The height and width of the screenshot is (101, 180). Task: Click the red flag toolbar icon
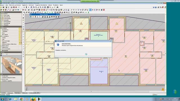point(23,10)
